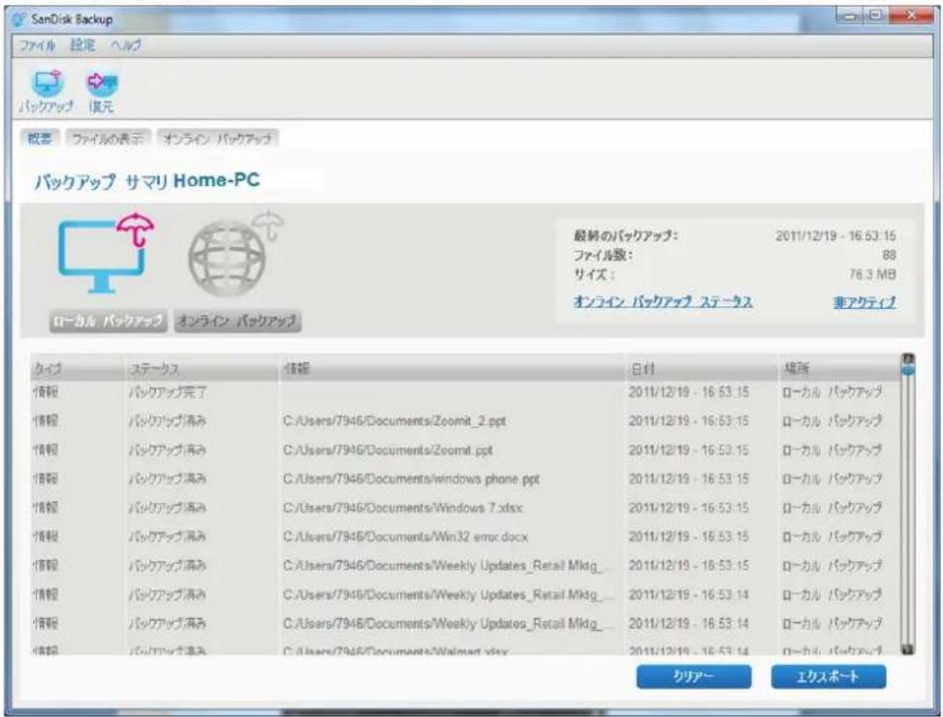Click the SanDisk Backup title bar icon
Screen dimensions: 943x717
coord(18,19)
